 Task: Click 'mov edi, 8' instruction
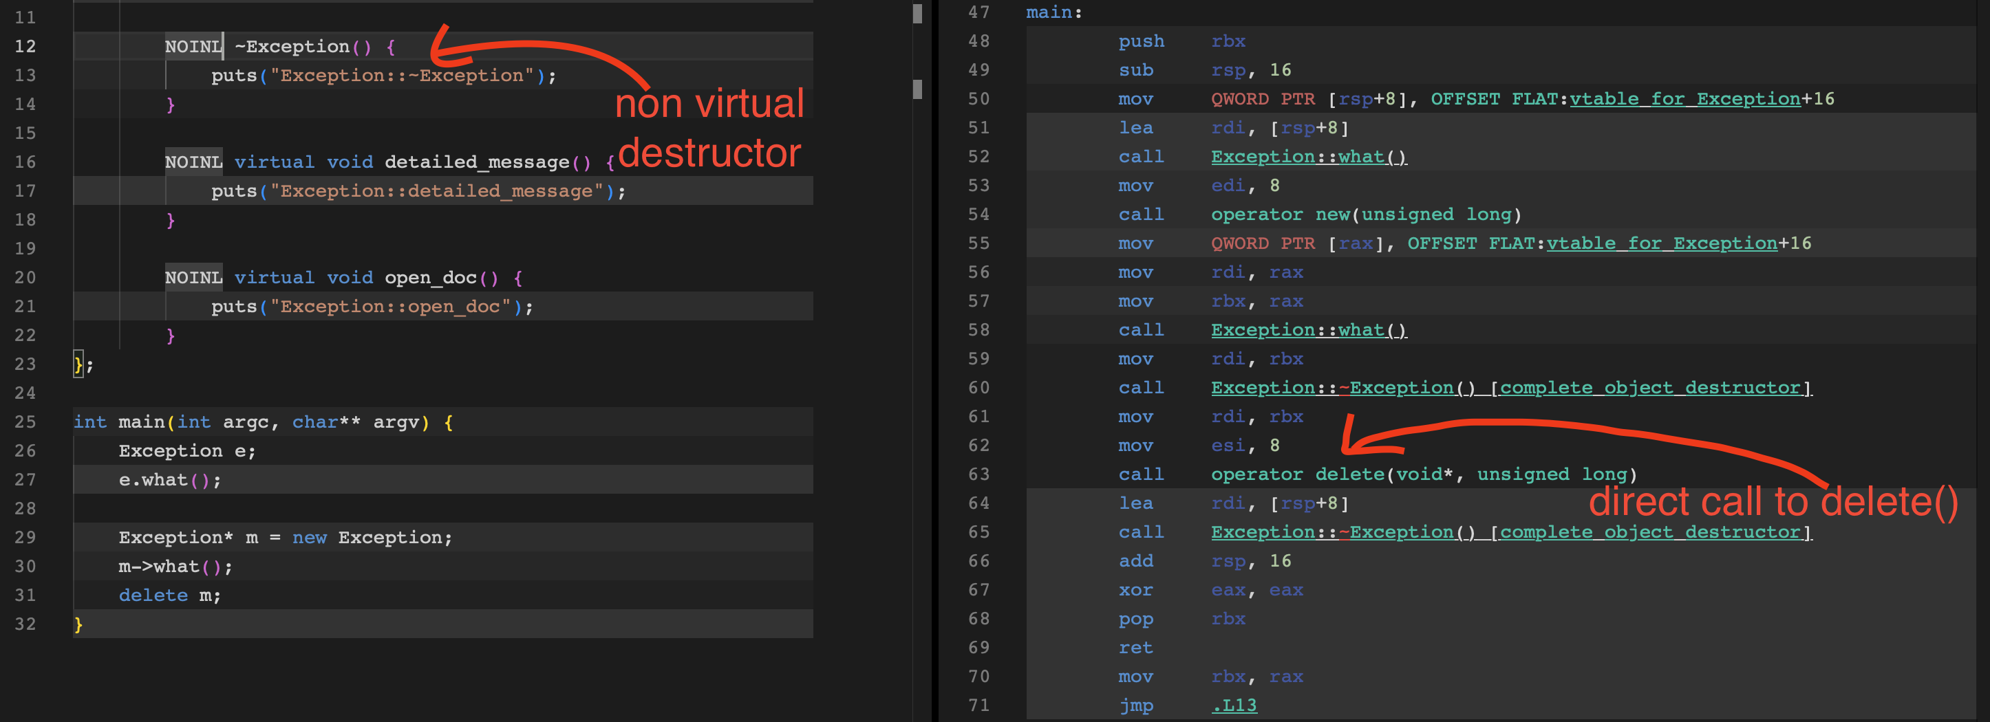pyautogui.click(x=1199, y=186)
